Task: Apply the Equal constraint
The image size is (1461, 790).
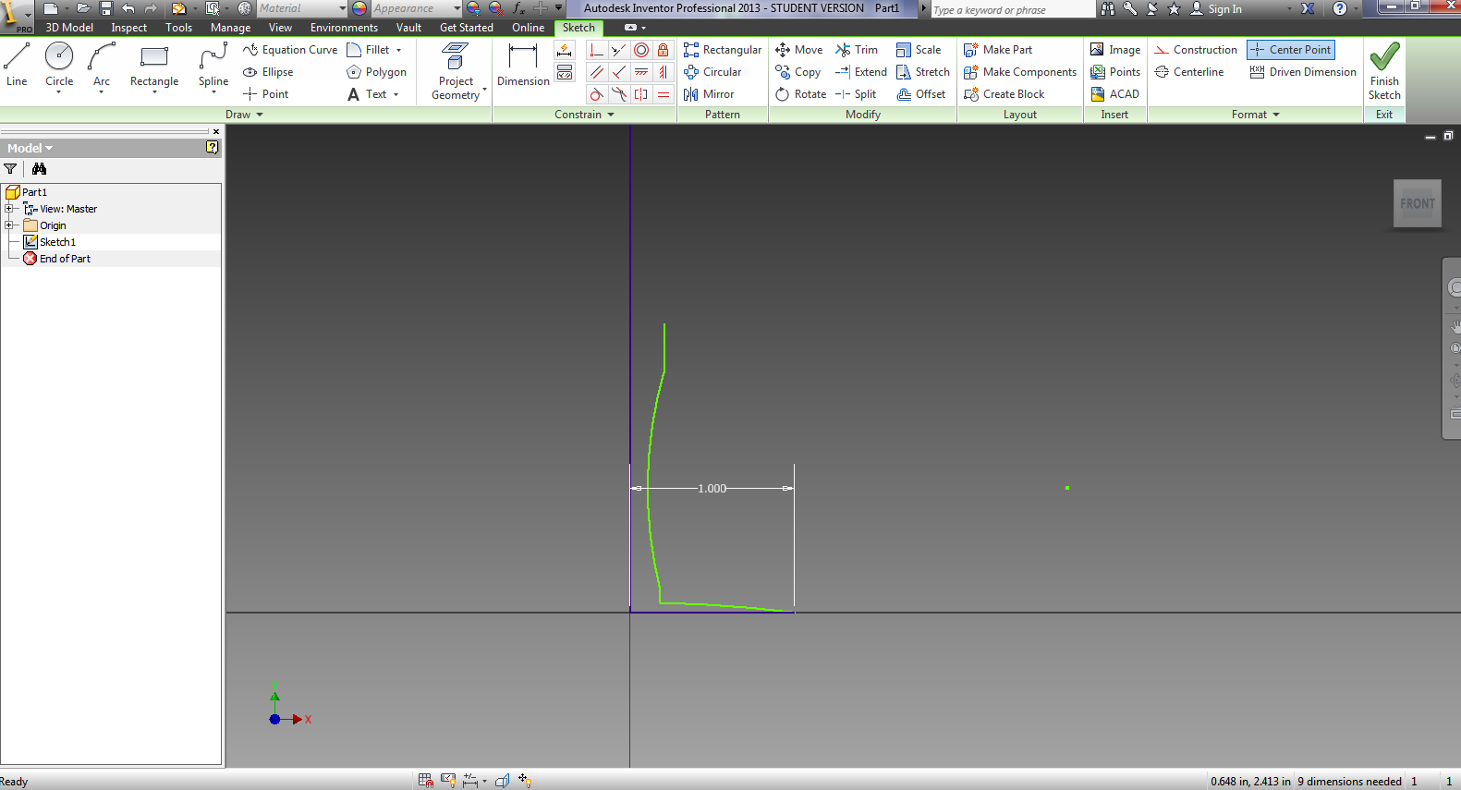Action: point(664,94)
